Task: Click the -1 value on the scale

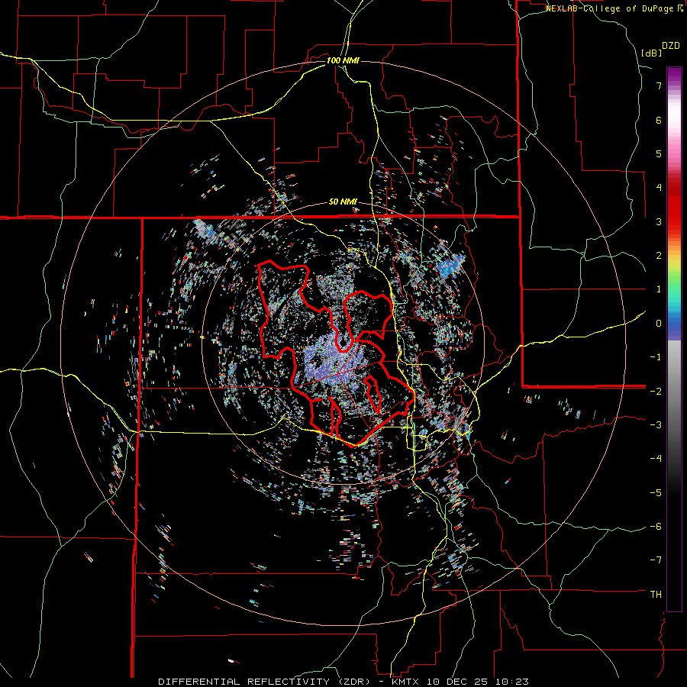Action: [x=656, y=357]
